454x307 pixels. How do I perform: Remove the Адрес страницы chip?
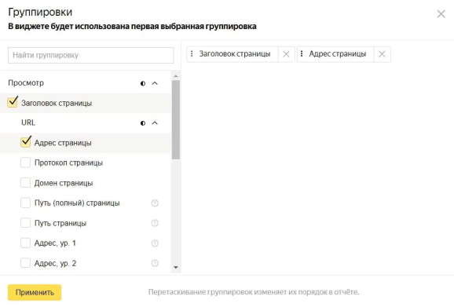tap(382, 54)
